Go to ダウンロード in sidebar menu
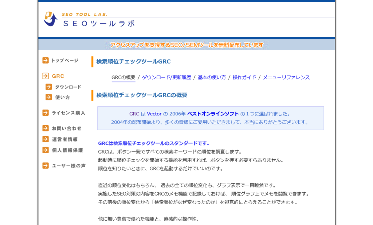This screenshot has height=225, width=373. 68,87
